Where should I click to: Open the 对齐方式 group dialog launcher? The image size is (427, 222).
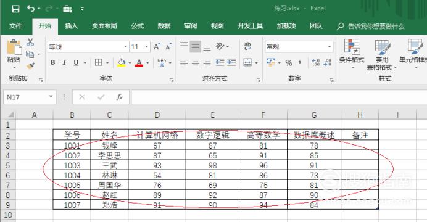(x=258, y=80)
